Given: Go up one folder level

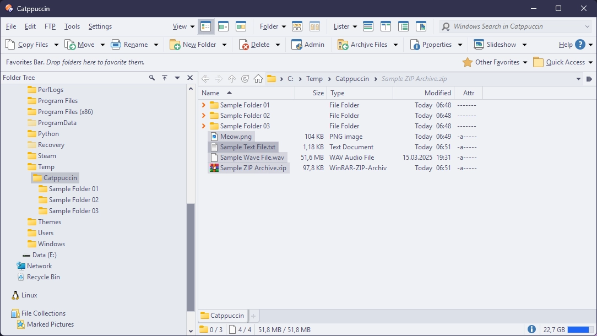Looking at the screenshot, I should click(x=232, y=79).
